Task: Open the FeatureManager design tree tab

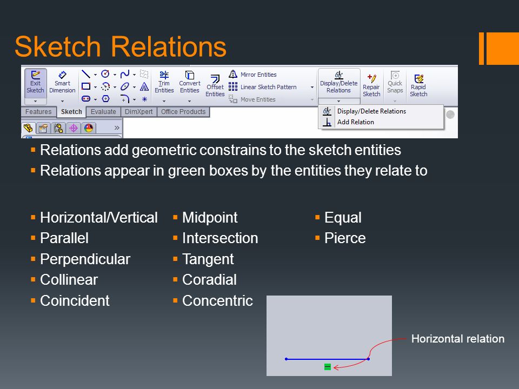Action: (29, 128)
